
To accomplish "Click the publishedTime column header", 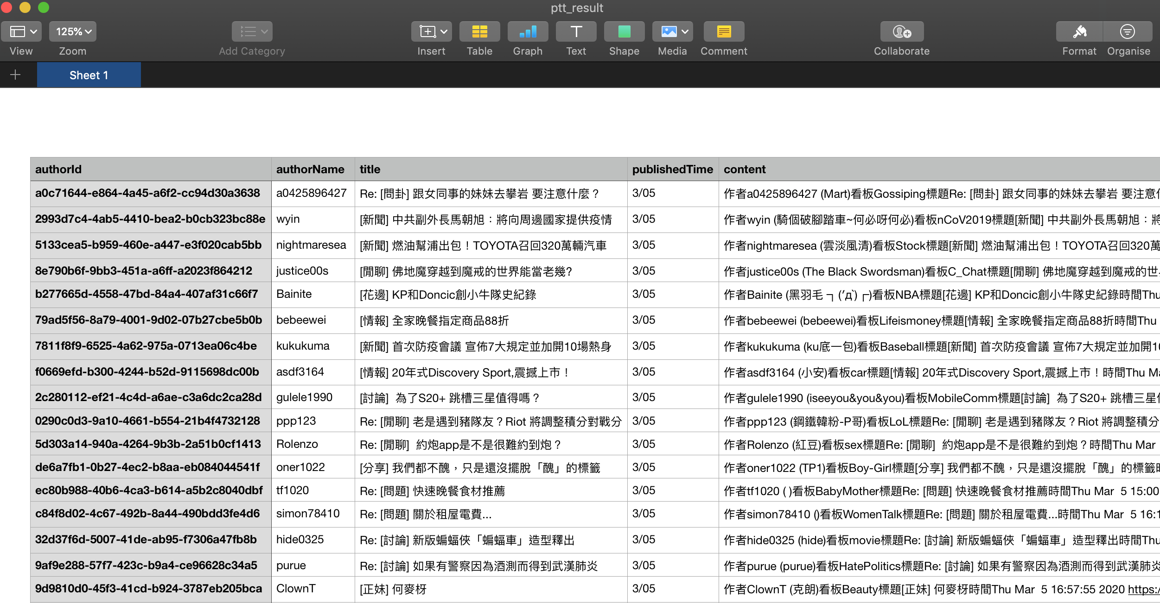I will (672, 170).
